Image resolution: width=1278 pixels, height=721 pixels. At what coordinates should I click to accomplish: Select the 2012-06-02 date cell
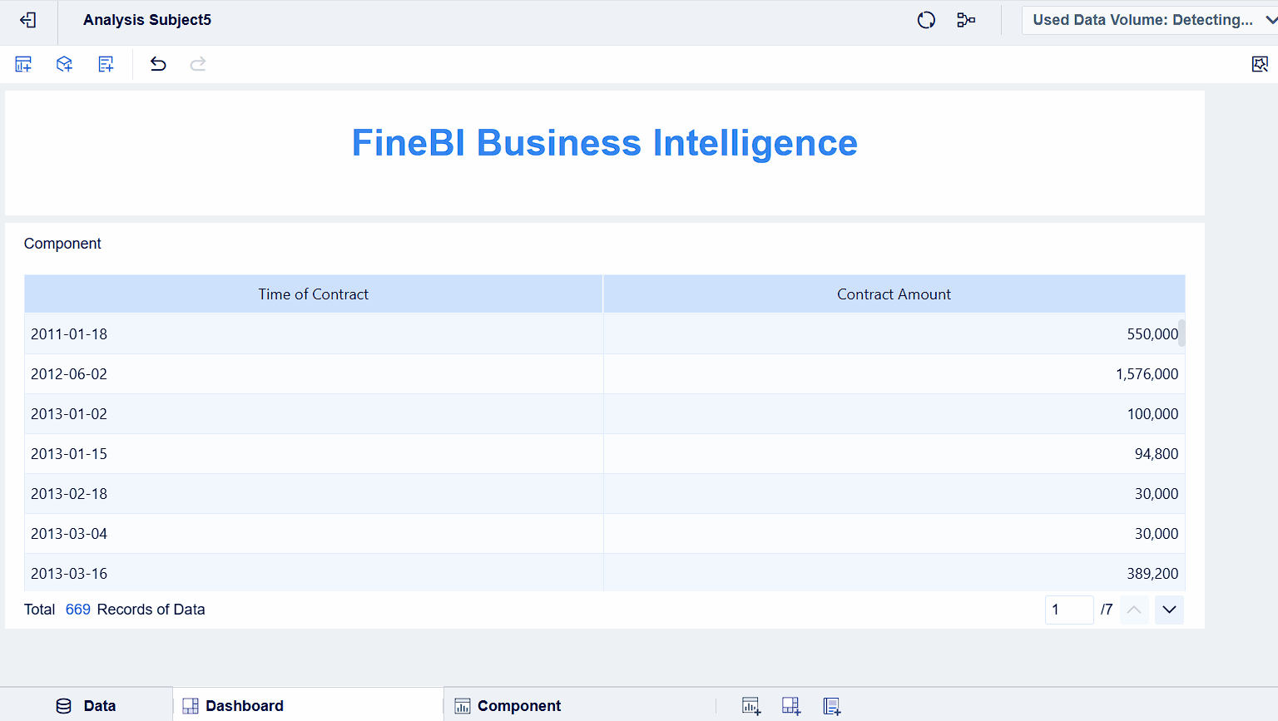[314, 374]
